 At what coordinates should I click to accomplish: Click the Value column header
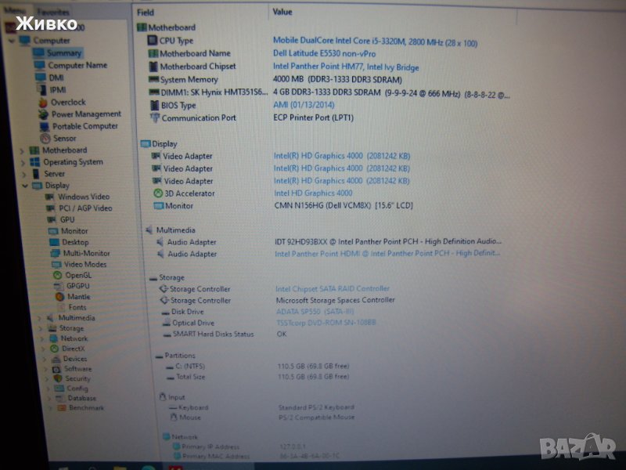coord(282,12)
